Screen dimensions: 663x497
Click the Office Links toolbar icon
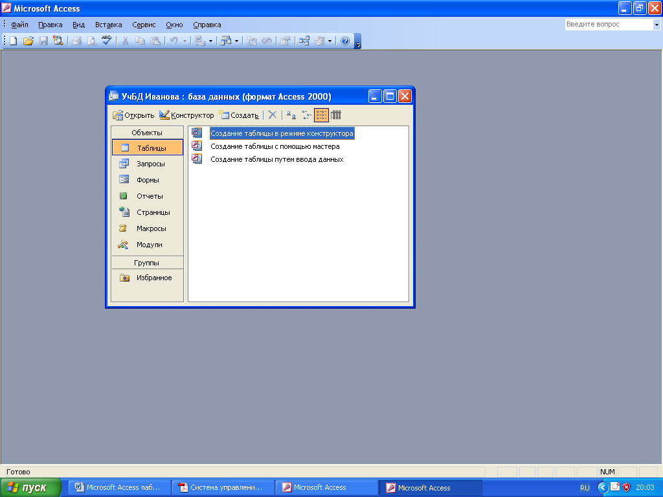[199, 41]
